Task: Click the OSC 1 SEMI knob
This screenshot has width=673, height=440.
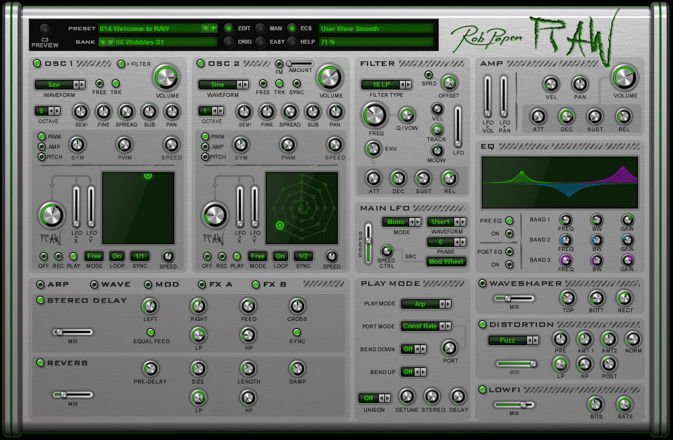Action: pyautogui.click(x=81, y=112)
